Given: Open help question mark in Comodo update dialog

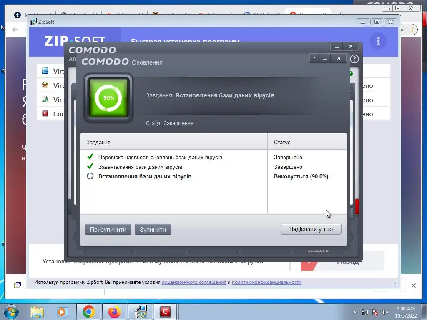Looking at the screenshot, I should coord(314,58).
